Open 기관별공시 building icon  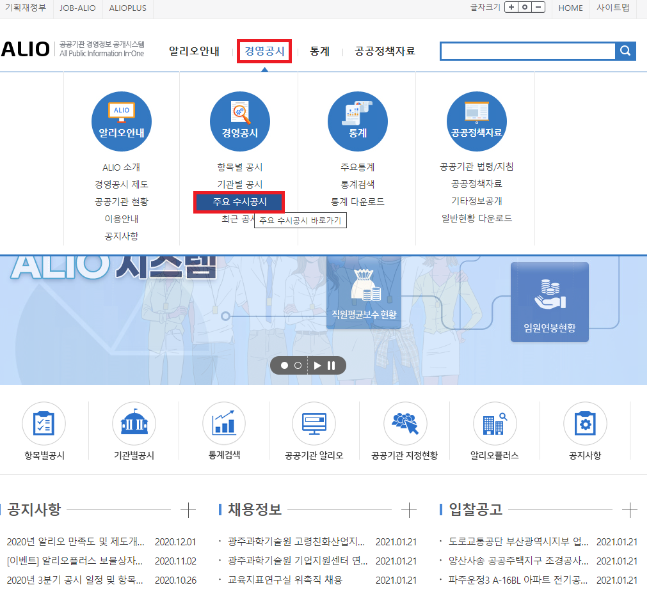(134, 424)
